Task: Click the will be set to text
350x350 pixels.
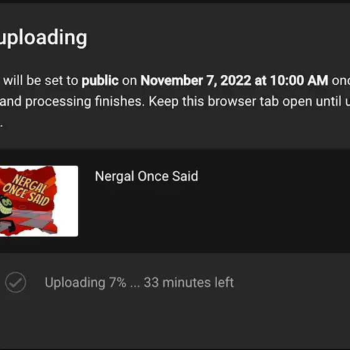Action: click(41, 81)
